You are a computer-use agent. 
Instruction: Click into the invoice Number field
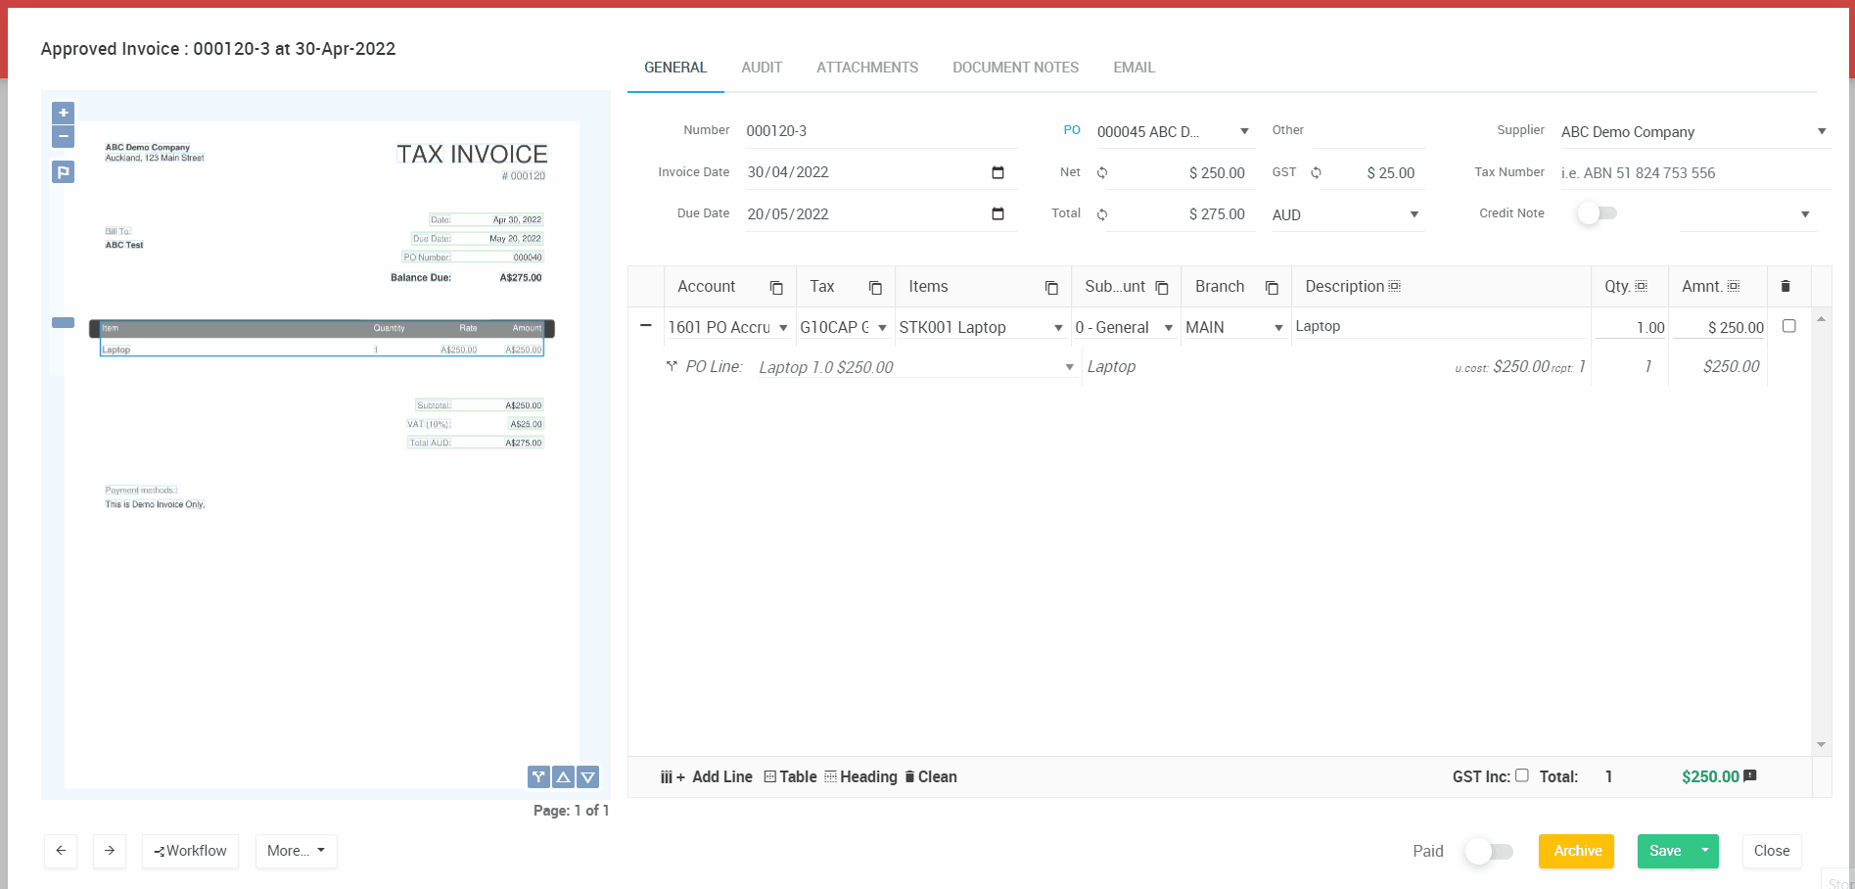tap(880, 131)
